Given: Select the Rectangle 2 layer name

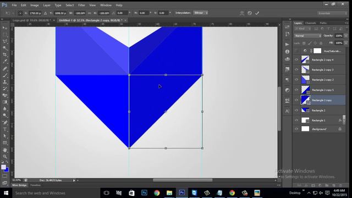Looking at the screenshot, I should (x=318, y=111).
